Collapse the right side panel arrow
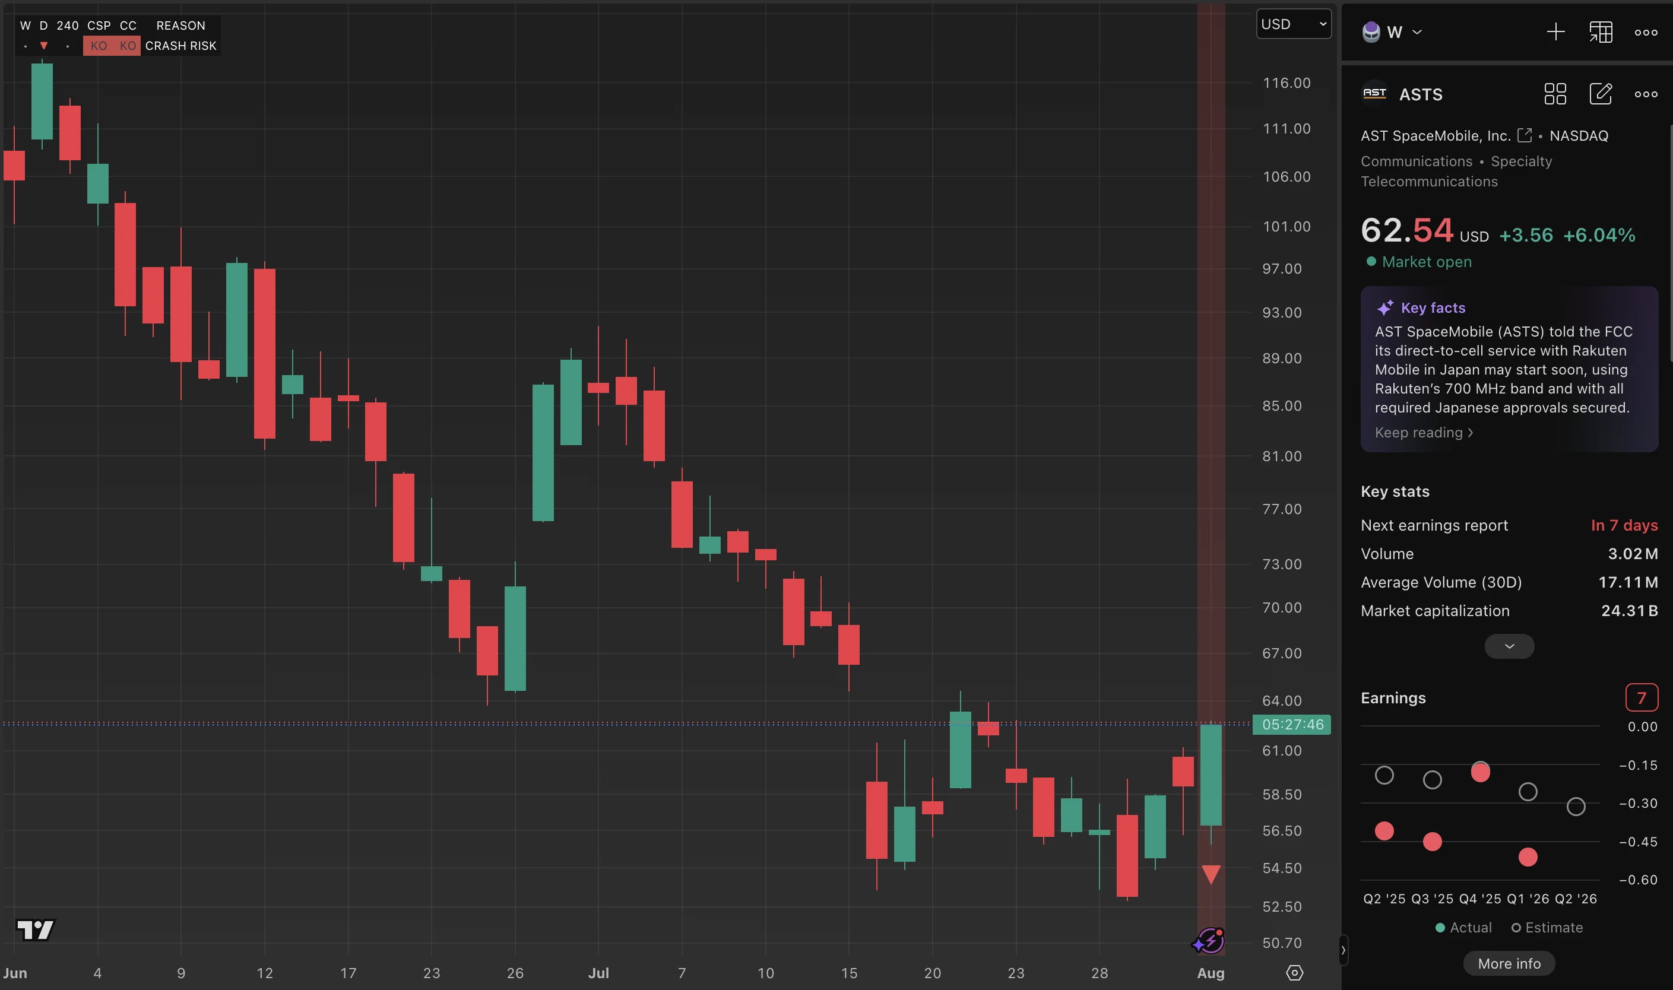Screen dimensions: 1673x990 pyautogui.click(x=1343, y=950)
